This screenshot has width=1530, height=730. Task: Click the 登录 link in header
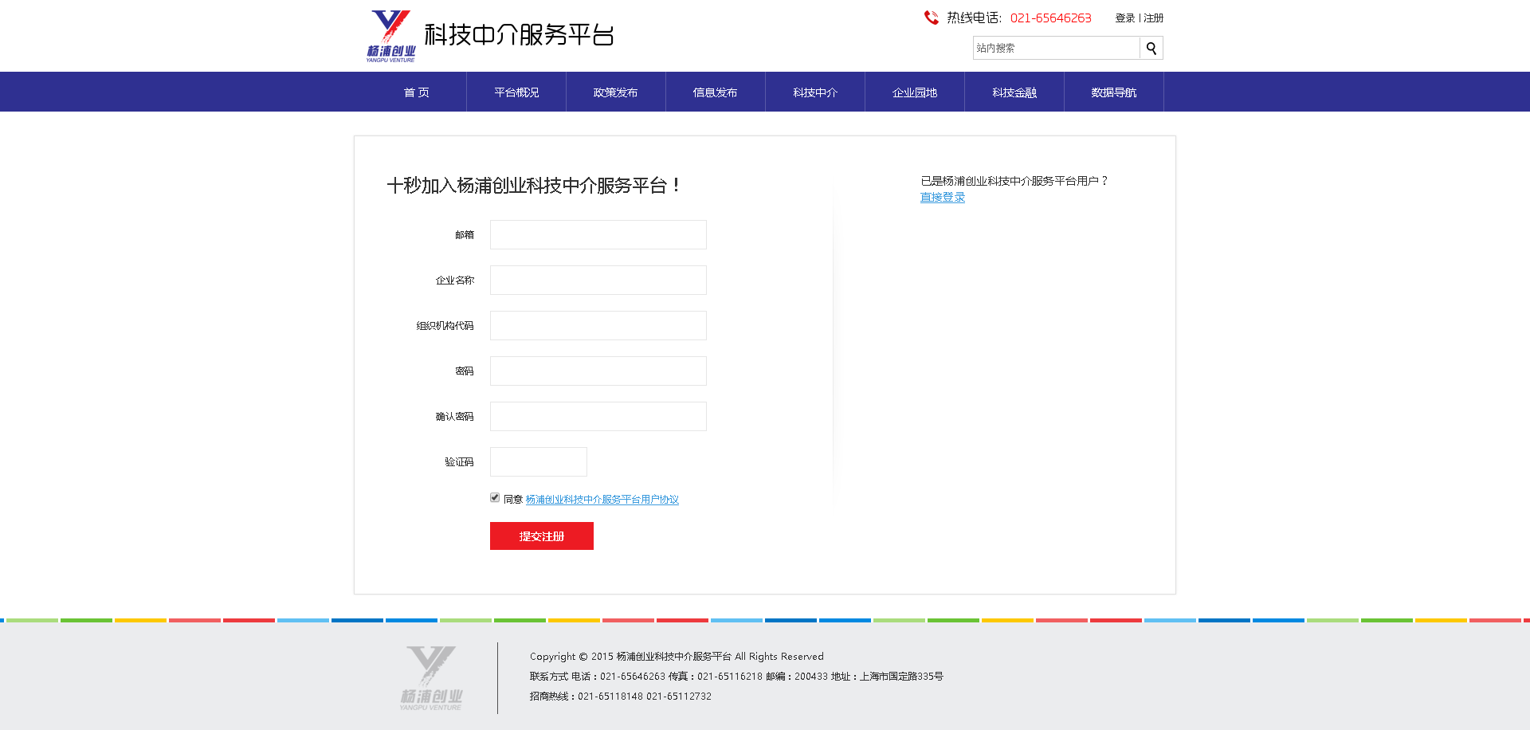1124,18
